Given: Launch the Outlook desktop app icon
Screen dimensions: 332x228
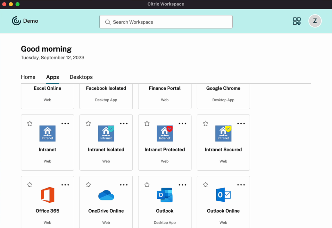Looking at the screenshot, I should tap(165, 195).
